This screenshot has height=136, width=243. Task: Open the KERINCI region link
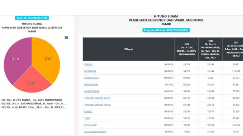coord(88,64)
